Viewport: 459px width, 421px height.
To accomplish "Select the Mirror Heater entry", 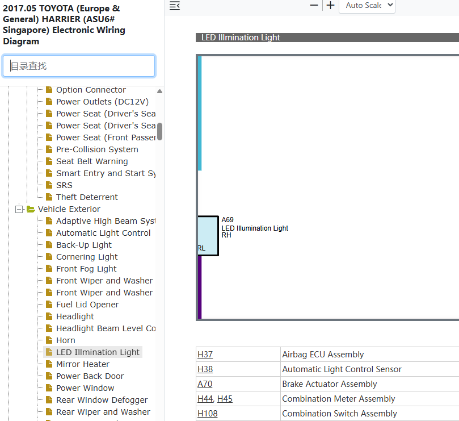I will tap(83, 364).
